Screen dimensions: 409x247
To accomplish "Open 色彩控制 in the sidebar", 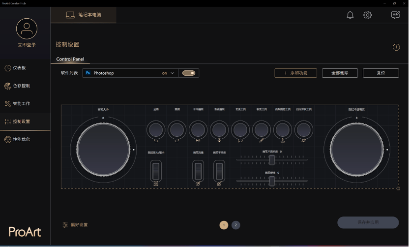I will pos(21,86).
